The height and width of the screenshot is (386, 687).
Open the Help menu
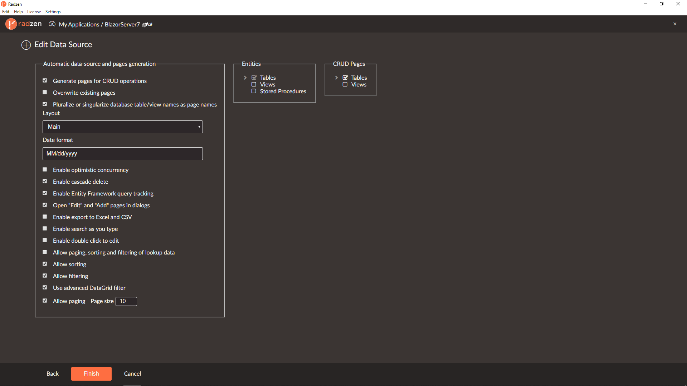point(18,12)
